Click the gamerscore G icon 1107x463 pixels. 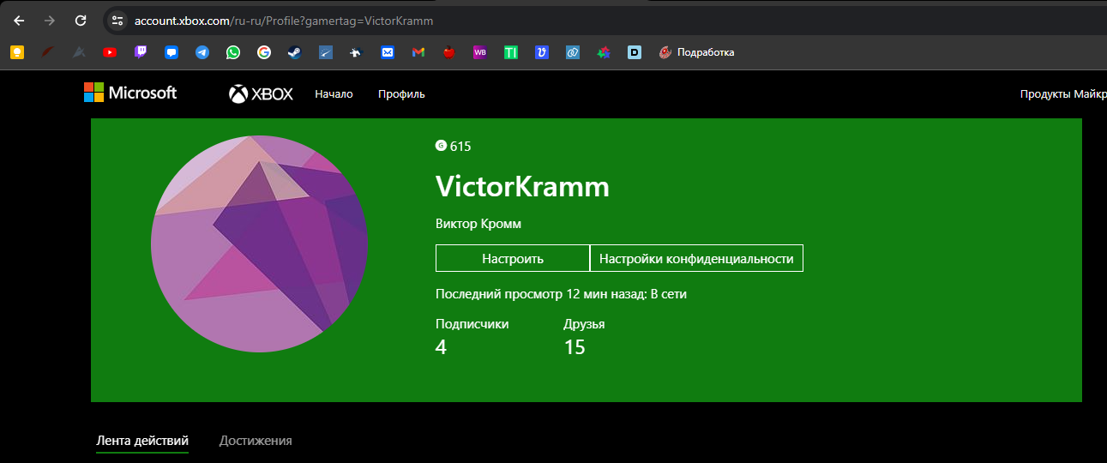point(441,146)
